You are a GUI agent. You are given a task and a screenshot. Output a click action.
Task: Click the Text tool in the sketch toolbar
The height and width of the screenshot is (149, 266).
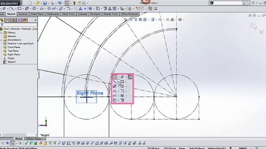click(x=80, y=8)
